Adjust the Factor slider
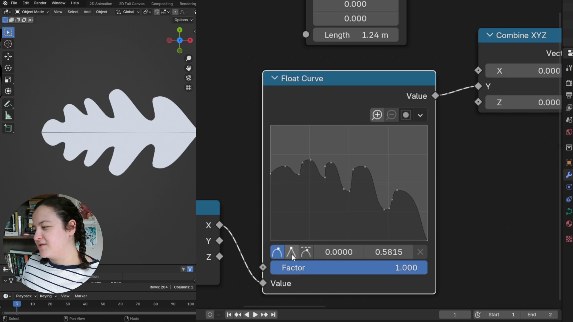The image size is (573, 322). 349,267
